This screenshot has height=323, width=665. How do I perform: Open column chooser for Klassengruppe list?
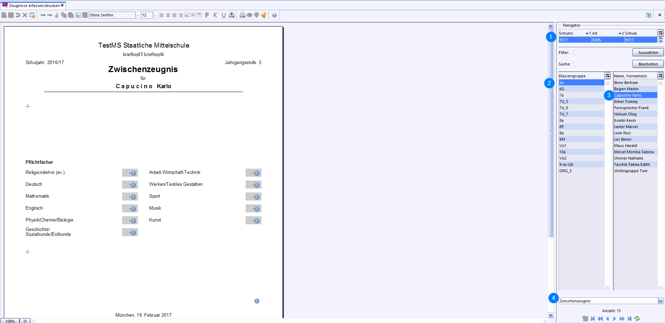click(607, 76)
